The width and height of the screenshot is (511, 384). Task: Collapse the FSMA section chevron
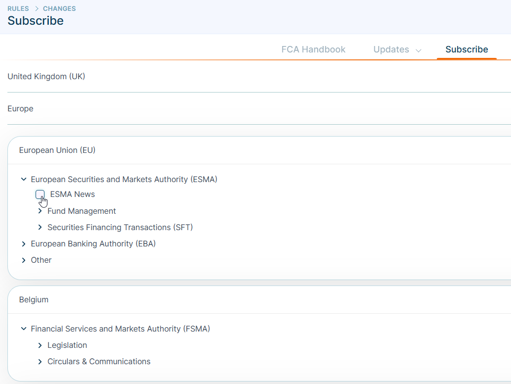[23, 329]
